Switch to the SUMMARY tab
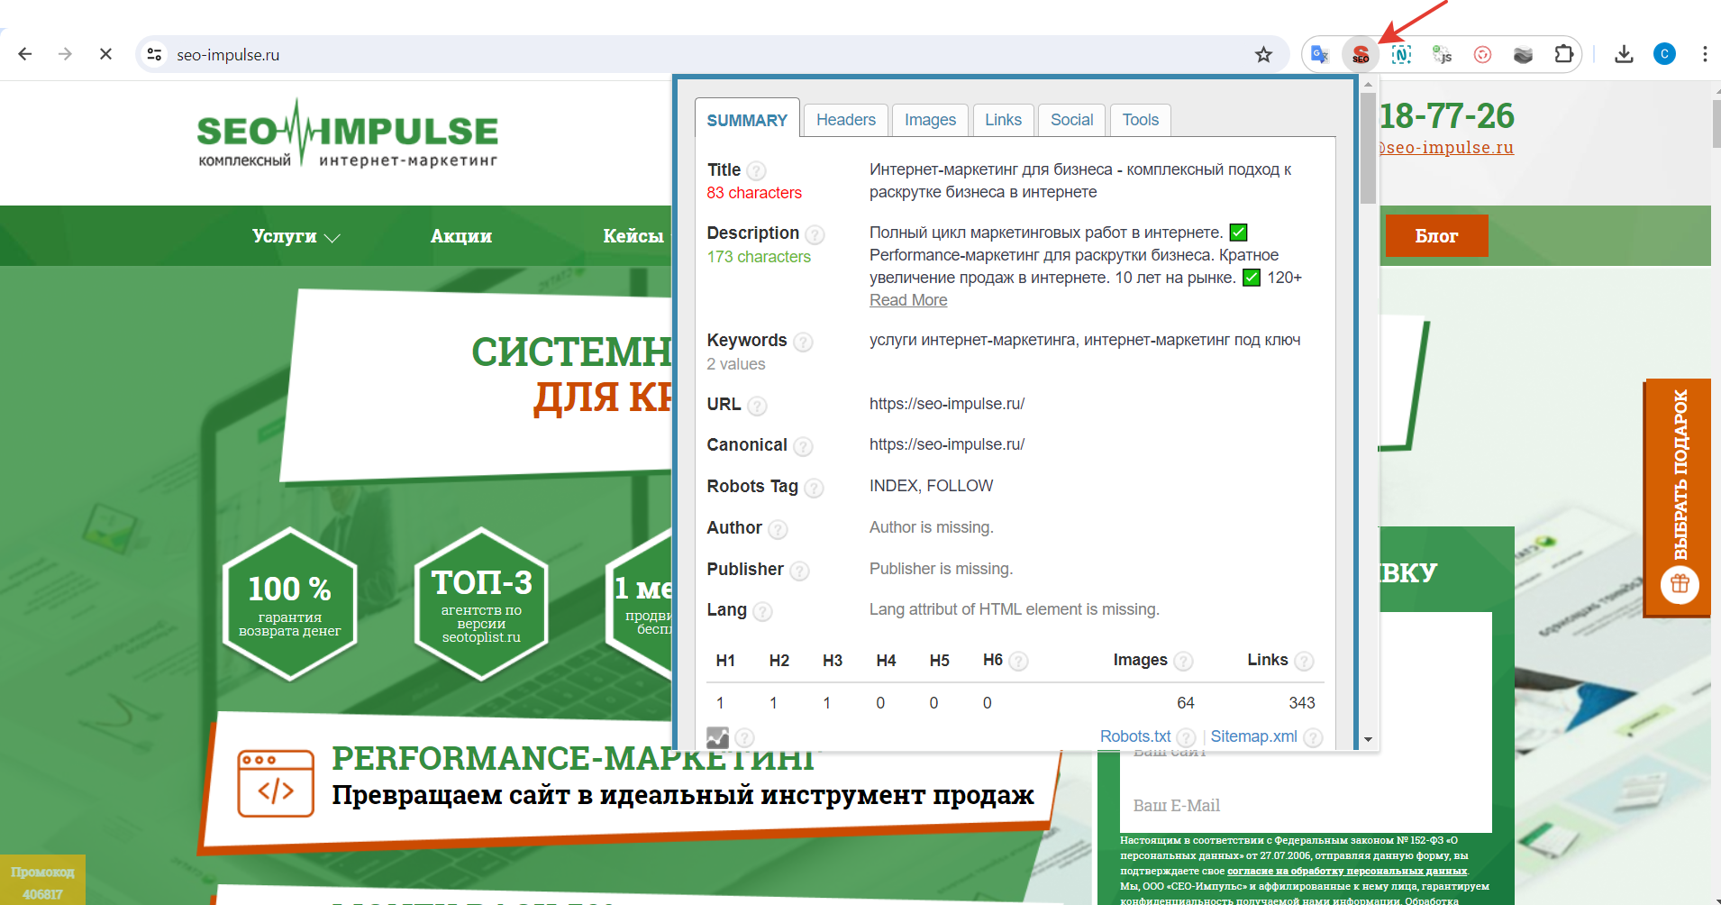1721x905 pixels. point(747,120)
